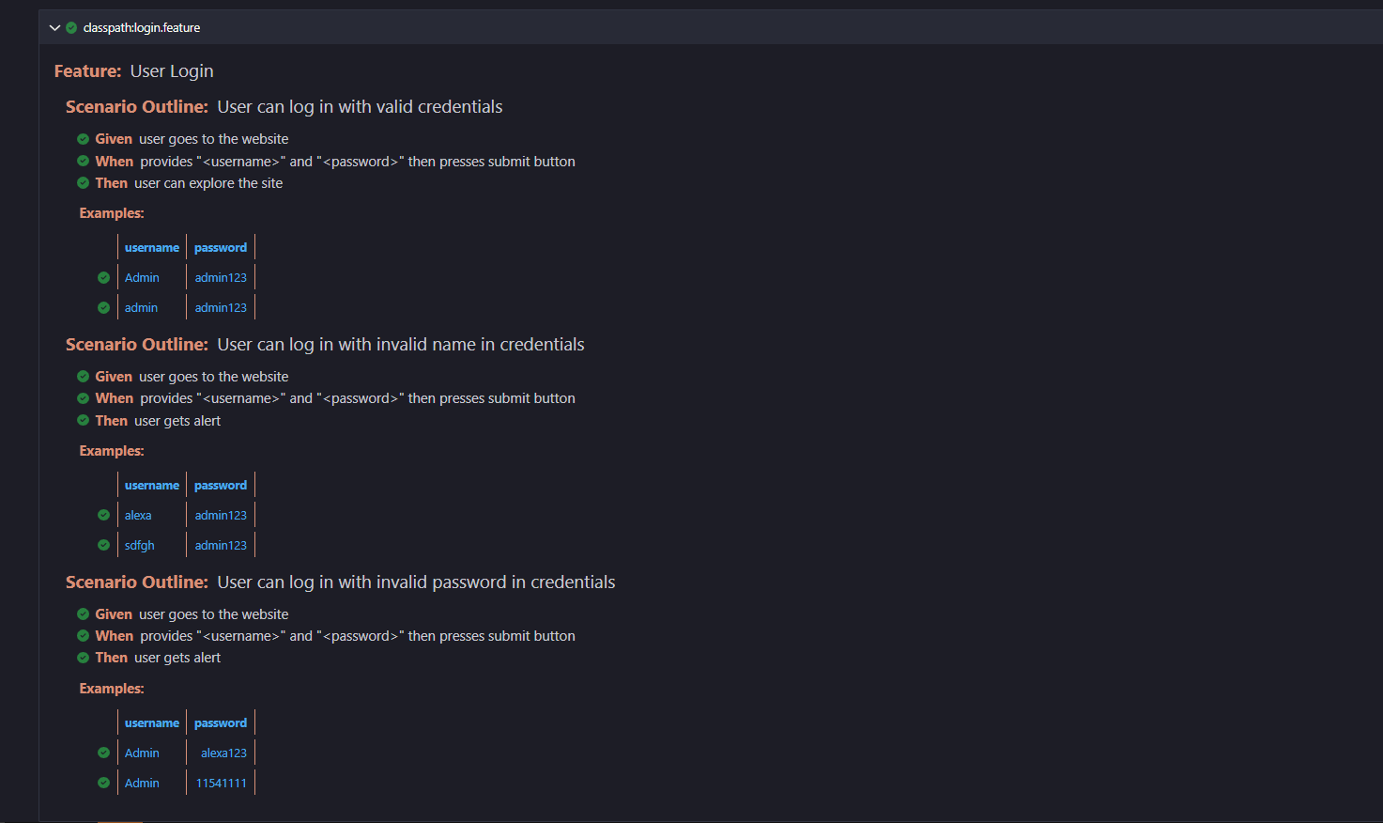Click the Then step check icon in invalid name scenario
Image resolution: width=1383 pixels, height=823 pixels.
[83, 420]
